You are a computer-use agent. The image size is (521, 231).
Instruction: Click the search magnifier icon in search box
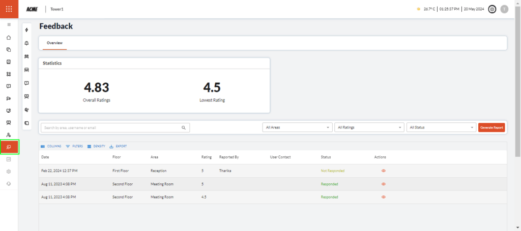184,128
